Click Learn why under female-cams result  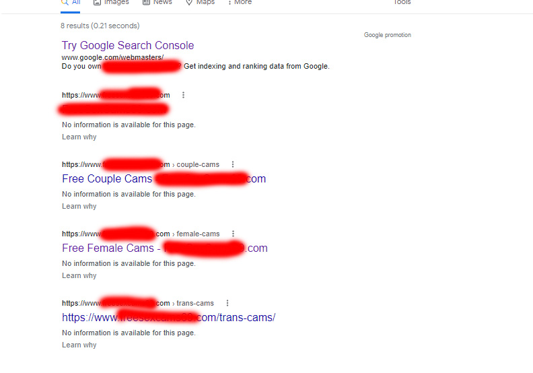79,275
